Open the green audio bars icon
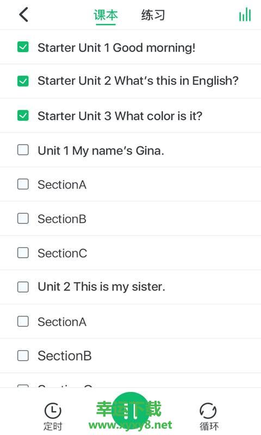Viewport: 261px width, 435px height. coord(245,15)
